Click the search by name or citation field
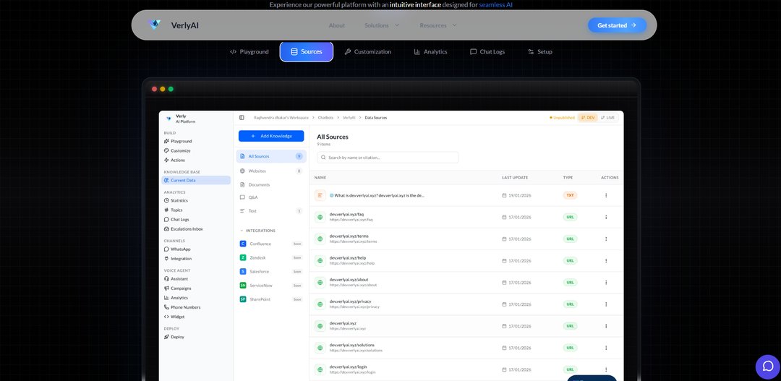781x381 pixels. tap(388, 157)
